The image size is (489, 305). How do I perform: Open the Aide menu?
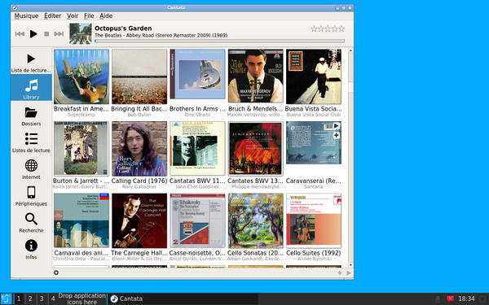106,16
